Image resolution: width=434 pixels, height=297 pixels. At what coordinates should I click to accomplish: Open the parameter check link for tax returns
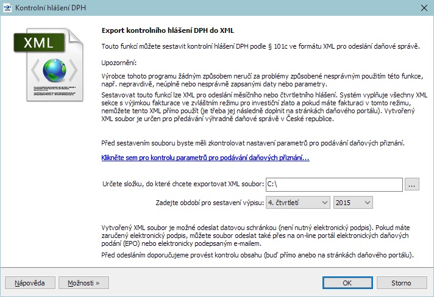coord(205,158)
